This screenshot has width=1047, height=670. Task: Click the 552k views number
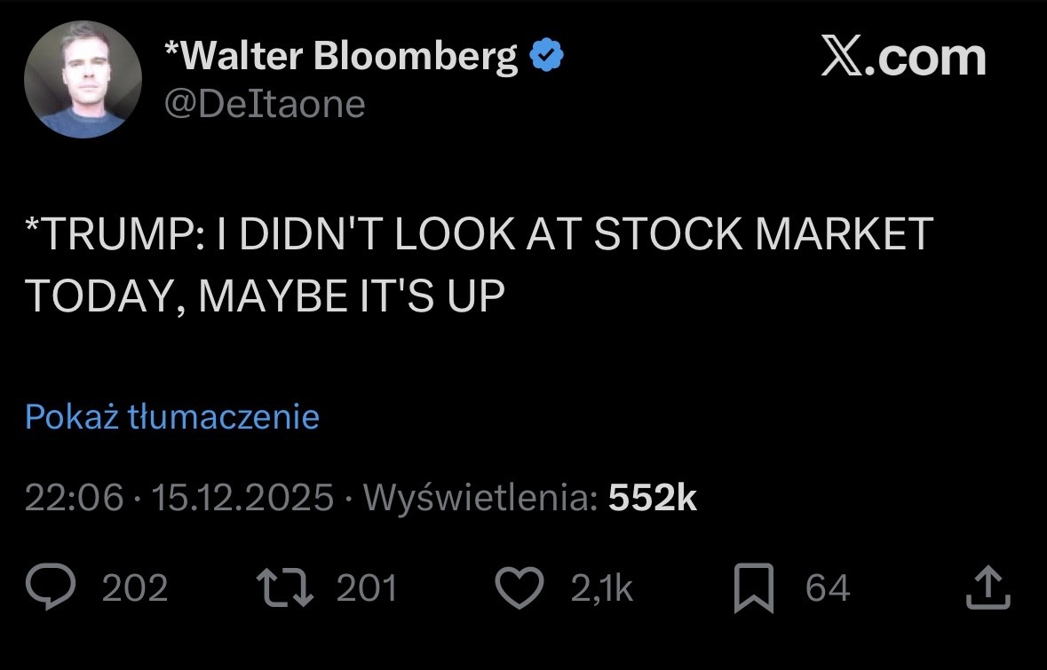[x=653, y=499]
